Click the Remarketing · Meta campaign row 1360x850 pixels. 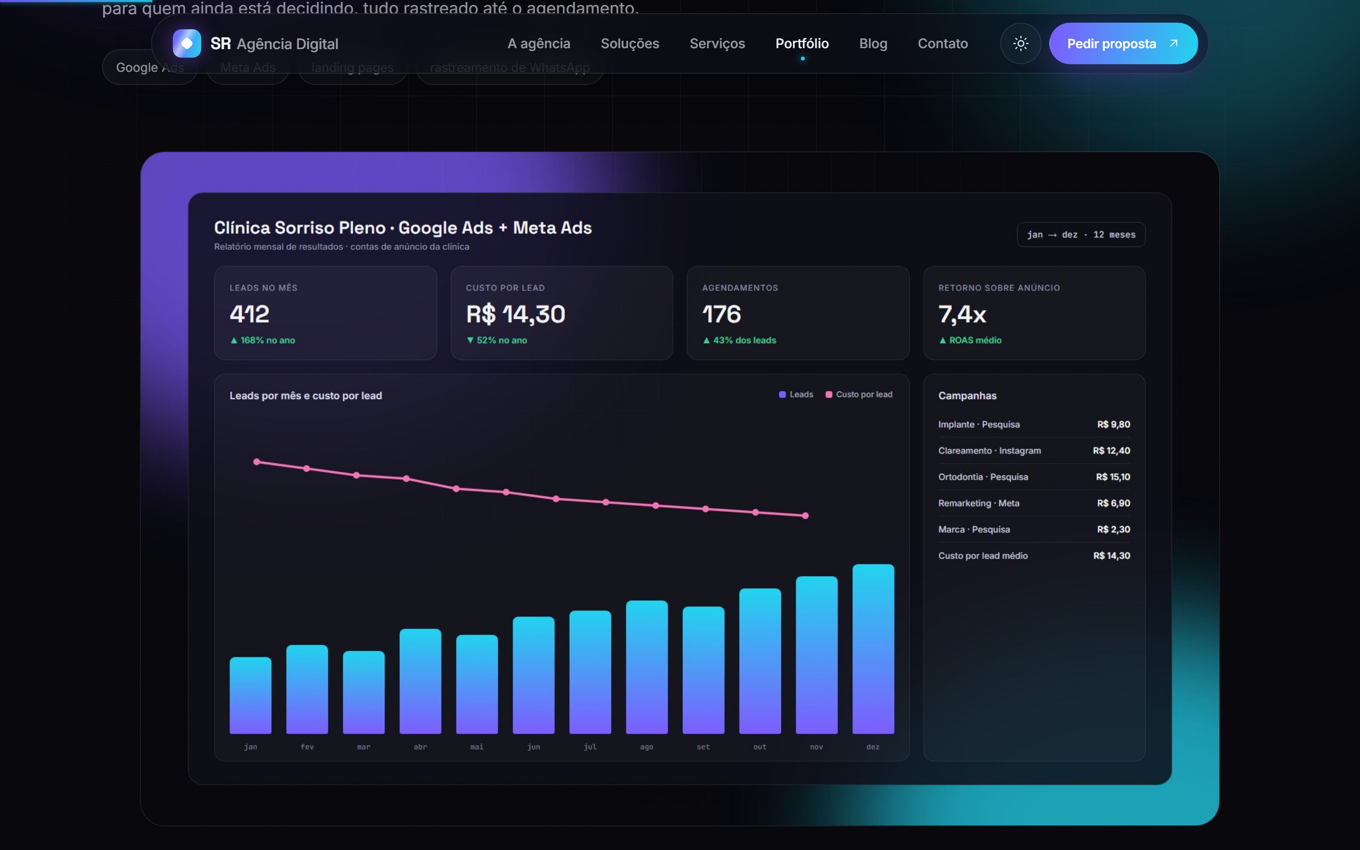coord(1034,503)
